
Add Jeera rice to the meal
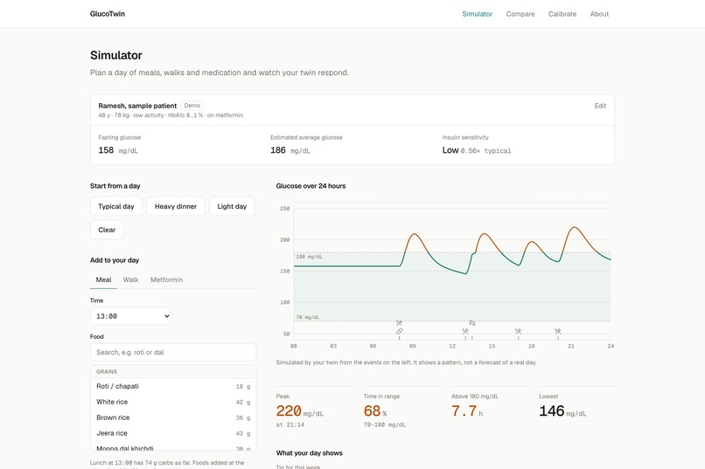[173, 433]
